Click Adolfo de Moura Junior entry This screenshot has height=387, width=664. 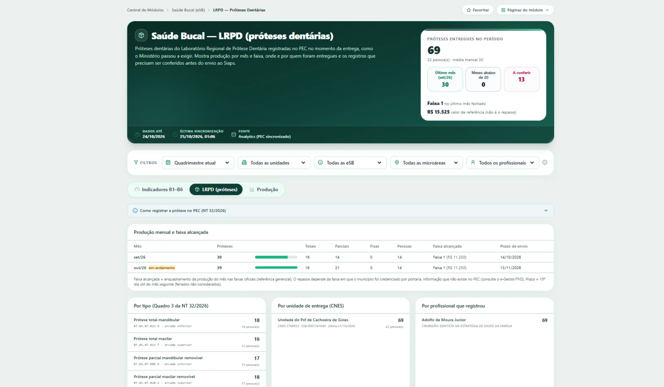[x=444, y=320]
